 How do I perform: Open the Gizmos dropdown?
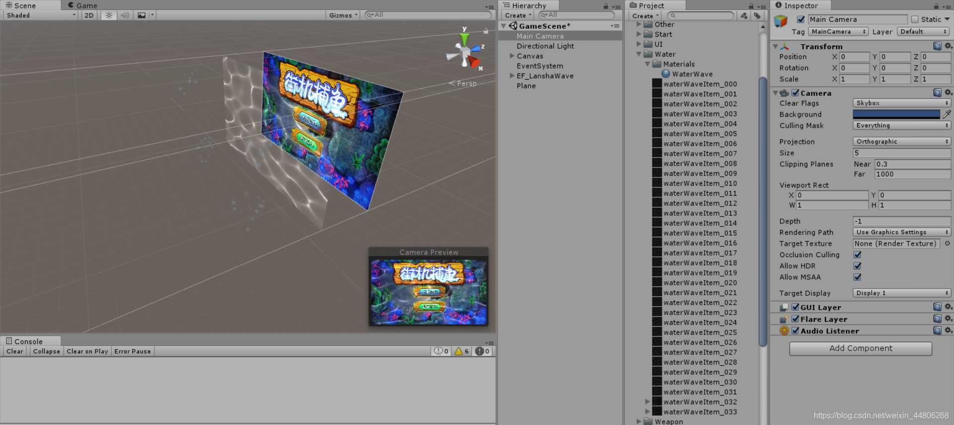[343, 15]
